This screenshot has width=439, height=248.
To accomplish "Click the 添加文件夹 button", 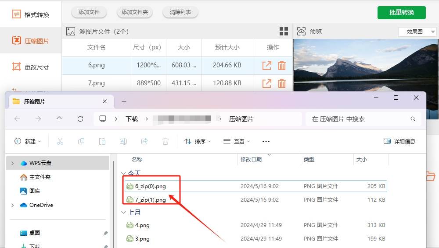I will [x=135, y=12].
